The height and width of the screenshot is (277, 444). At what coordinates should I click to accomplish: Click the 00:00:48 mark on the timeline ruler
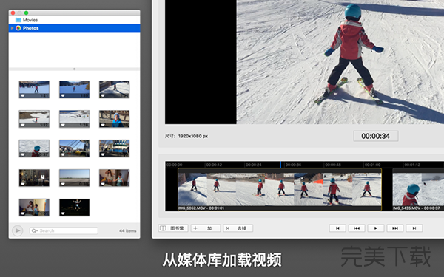tap(333, 165)
